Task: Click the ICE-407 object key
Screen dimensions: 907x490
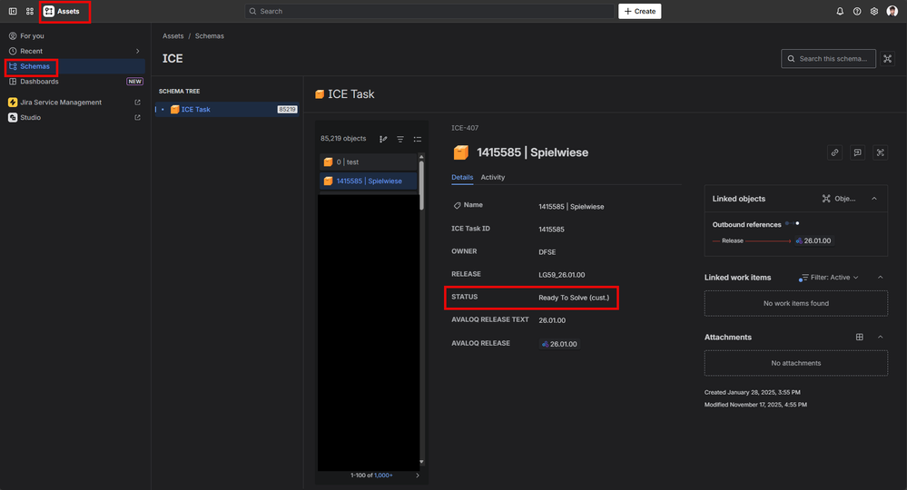Action: 465,128
